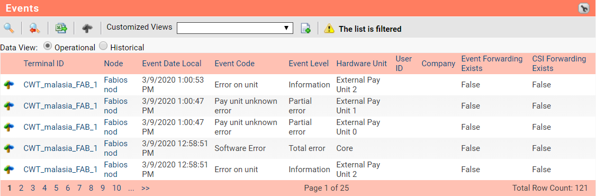The height and width of the screenshot is (196, 596).
Task: Sort by Event Level column
Action: (x=309, y=64)
